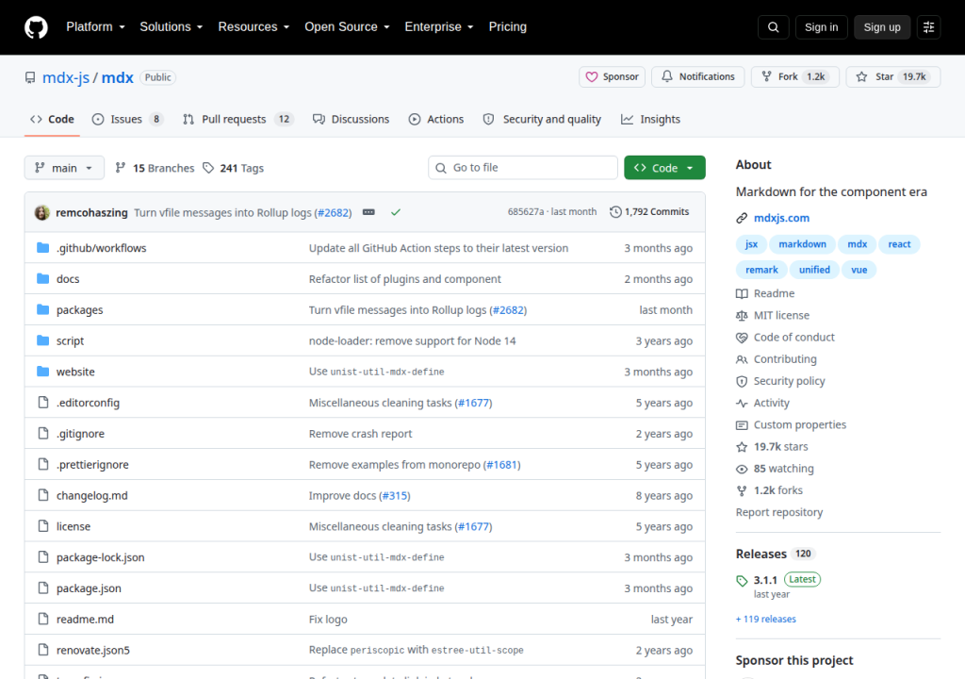This screenshot has width=965, height=679.
Task: Open the #2682 link in commit header
Action: pos(335,212)
